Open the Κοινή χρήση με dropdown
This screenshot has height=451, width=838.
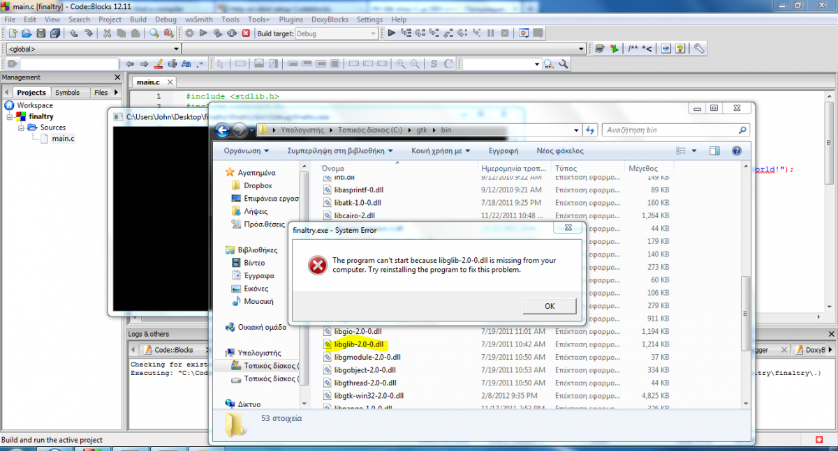click(x=440, y=151)
